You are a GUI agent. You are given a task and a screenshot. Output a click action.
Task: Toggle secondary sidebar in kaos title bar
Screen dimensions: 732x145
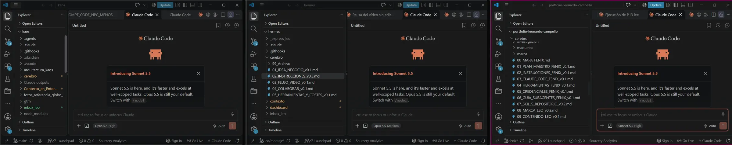coord(200,5)
